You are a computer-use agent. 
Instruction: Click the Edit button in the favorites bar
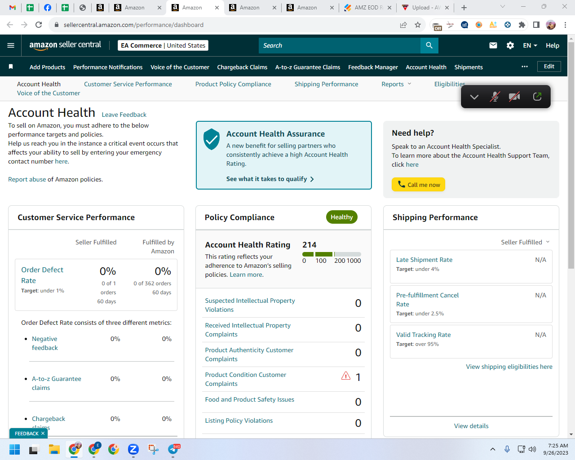(549, 66)
